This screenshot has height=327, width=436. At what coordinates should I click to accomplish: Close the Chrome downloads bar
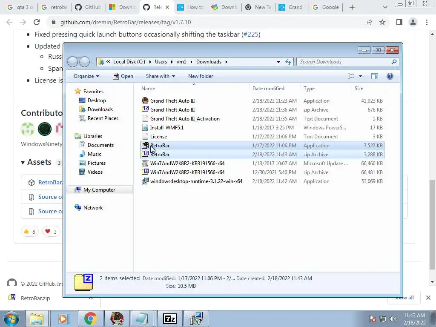(428, 298)
